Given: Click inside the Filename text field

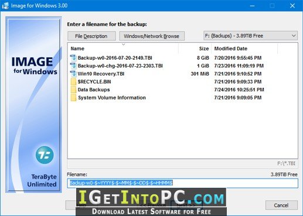Looking at the screenshot, I should coord(183,183).
